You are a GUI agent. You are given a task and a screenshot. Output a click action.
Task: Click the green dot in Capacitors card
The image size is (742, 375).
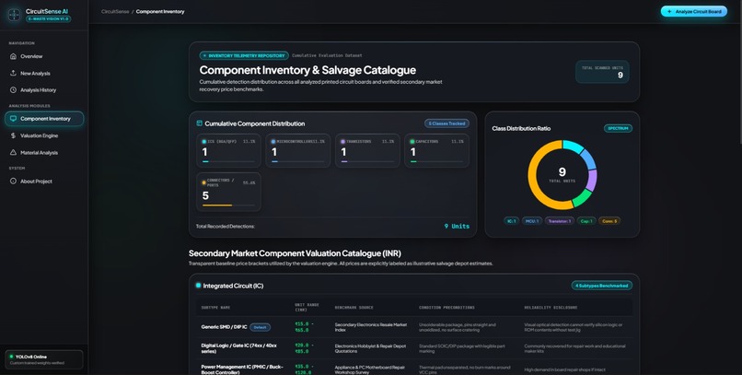(412, 142)
